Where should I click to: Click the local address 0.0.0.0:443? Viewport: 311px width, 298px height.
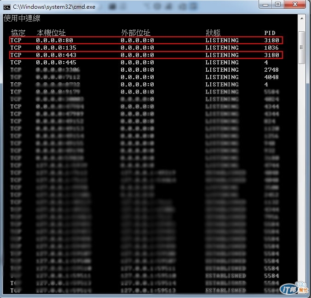tap(56, 55)
